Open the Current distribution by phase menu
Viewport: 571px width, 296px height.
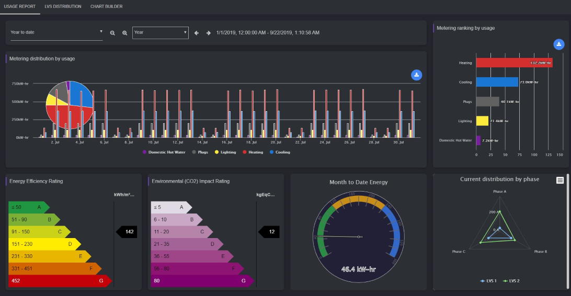point(560,180)
